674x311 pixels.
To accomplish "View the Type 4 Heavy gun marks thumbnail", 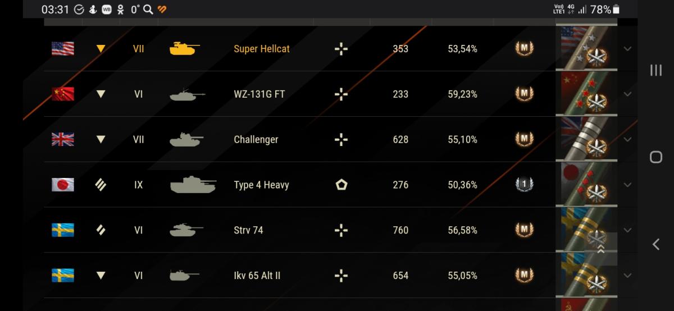I will (586, 185).
